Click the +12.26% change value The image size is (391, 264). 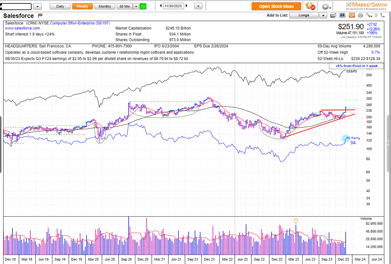(373, 29)
